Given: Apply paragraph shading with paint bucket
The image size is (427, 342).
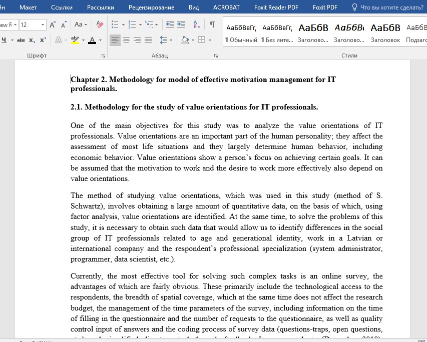Looking at the screenshot, I should [x=185, y=40].
